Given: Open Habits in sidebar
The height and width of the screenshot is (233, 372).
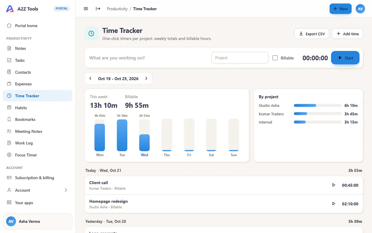Looking at the screenshot, I should point(38,107).
